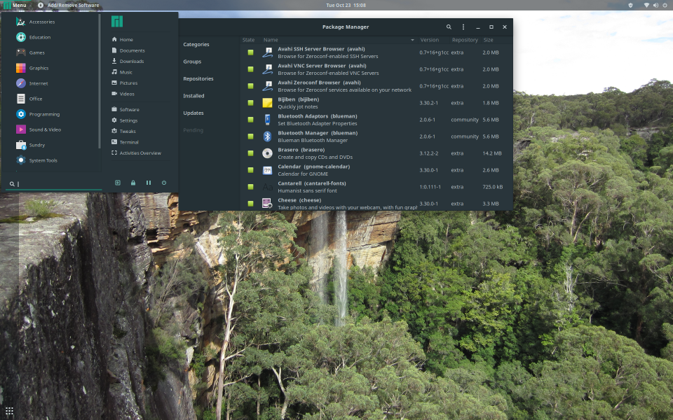
Task: Toggle the state box for Cheese package
Action: pos(250,204)
